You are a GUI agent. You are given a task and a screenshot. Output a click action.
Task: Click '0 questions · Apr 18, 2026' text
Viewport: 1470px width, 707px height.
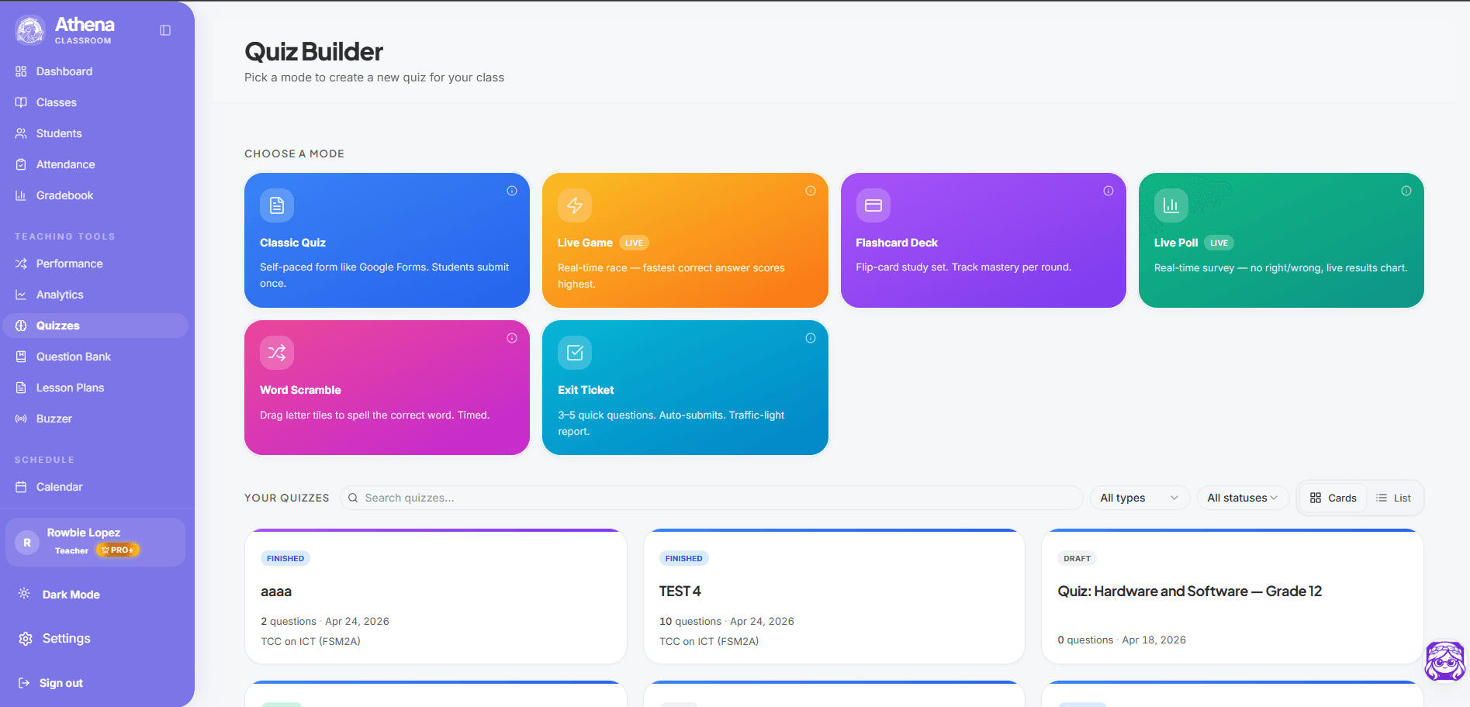1122,640
